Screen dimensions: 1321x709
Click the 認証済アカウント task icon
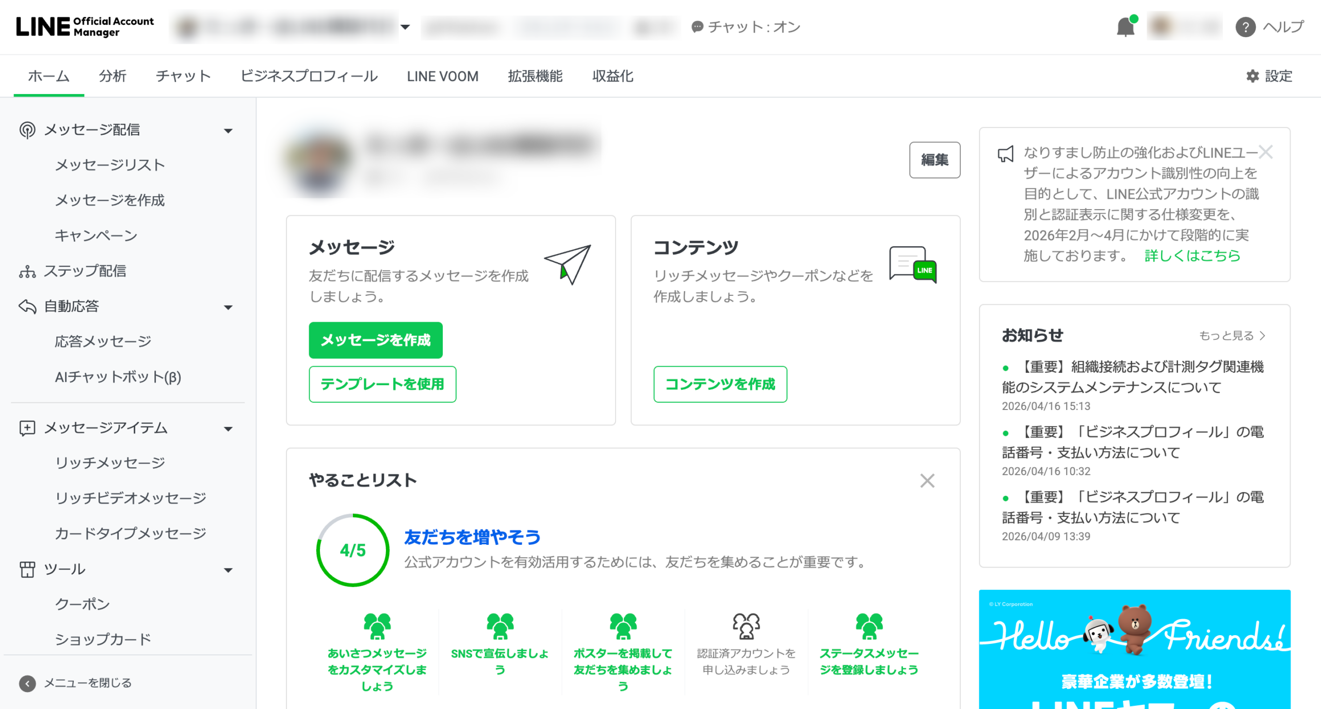746,626
